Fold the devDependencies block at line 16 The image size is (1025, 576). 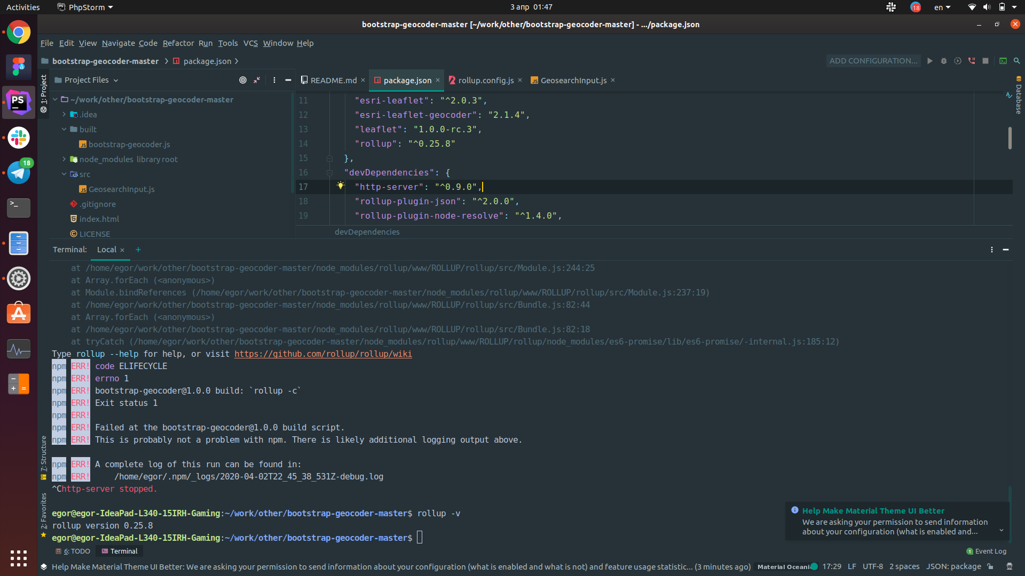pos(329,173)
